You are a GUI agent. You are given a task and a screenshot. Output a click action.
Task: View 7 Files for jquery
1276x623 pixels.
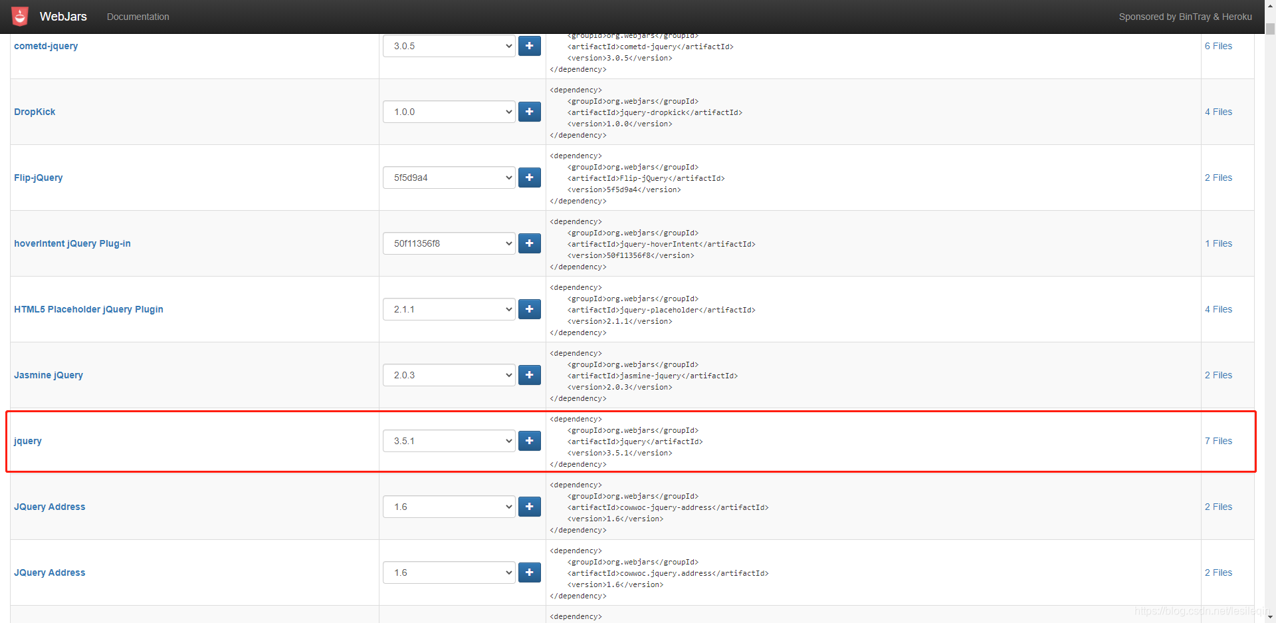(1218, 441)
